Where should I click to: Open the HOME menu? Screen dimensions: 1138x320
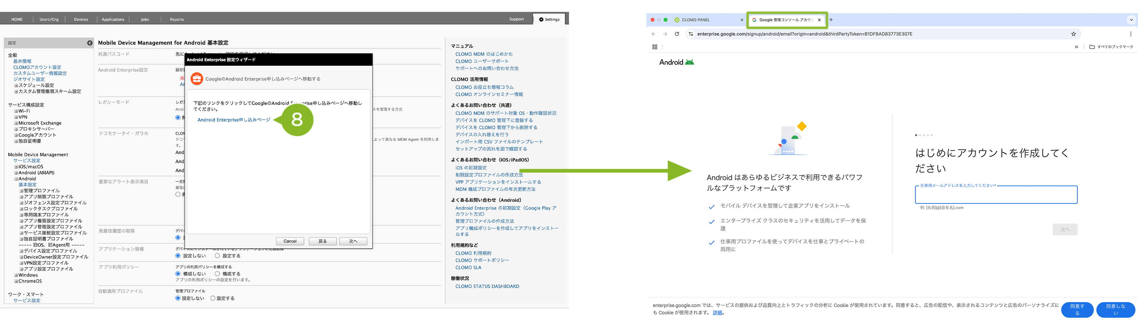pyautogui.click(x=17, y=20)
